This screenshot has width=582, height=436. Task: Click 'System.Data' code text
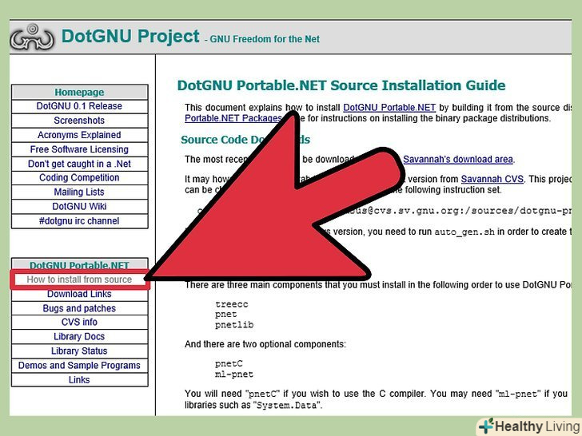286,405
